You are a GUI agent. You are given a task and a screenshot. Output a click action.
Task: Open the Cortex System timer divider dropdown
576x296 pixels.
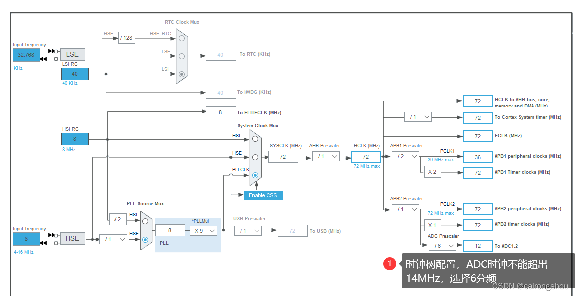(x=418, y=116)
